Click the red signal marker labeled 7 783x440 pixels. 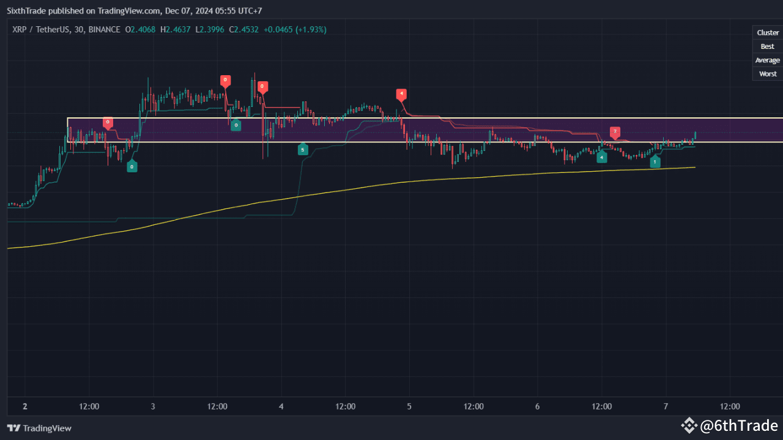[x=615, y=131]
